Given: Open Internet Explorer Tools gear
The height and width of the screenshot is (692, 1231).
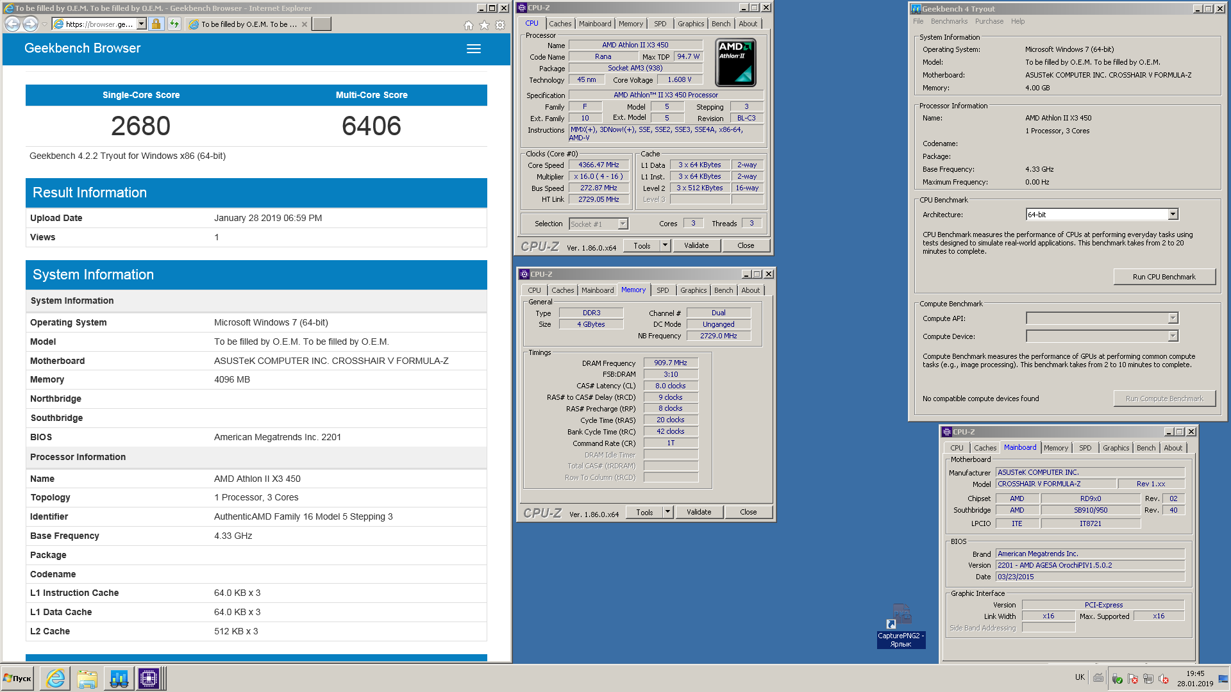Looking at the screenshot, I should pos(500,25).
